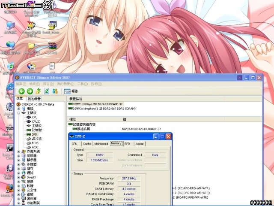The image size is (274, 206).
Task: Open the 工具(T) menu
Action: click(83, 84)
